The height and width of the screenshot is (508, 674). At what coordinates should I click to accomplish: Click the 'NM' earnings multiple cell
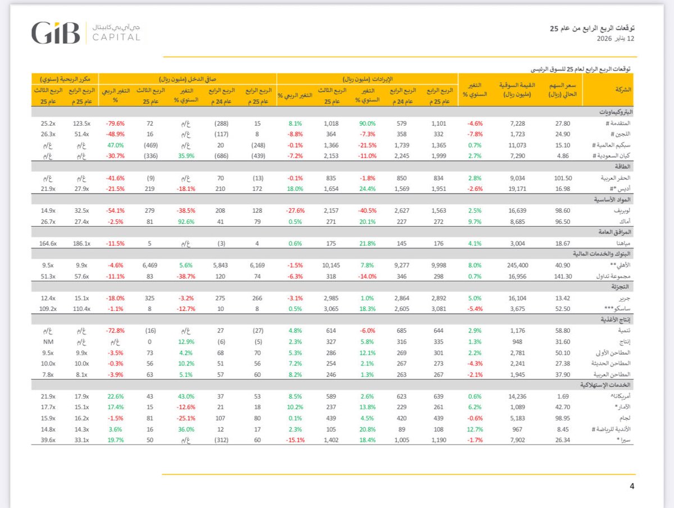[48, 342]
